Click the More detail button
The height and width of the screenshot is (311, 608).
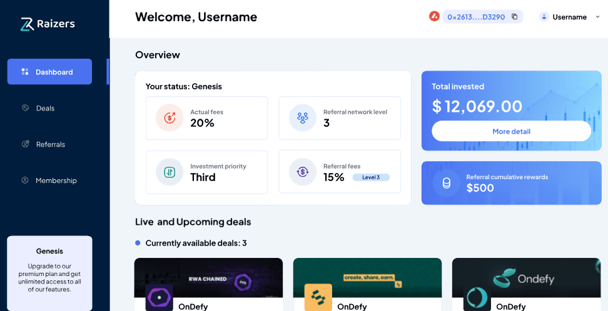click(x=511, y=131)
